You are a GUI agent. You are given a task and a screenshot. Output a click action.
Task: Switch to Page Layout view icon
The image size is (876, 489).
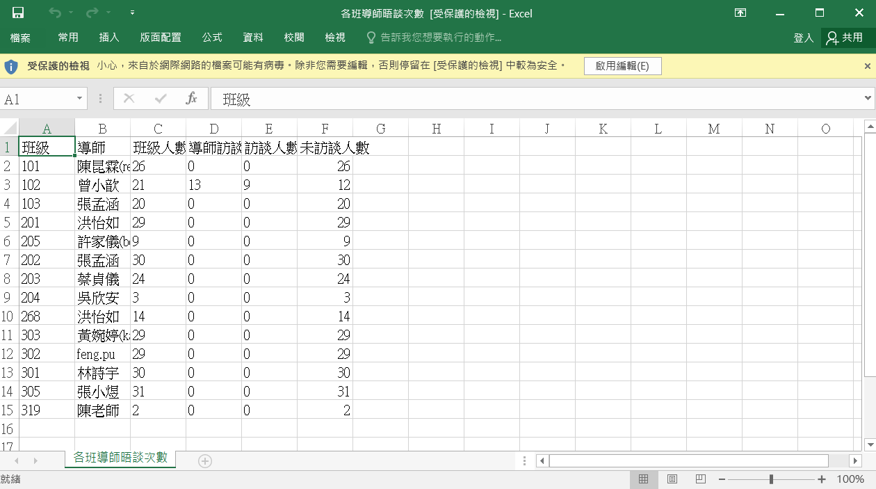click(672, 479)
